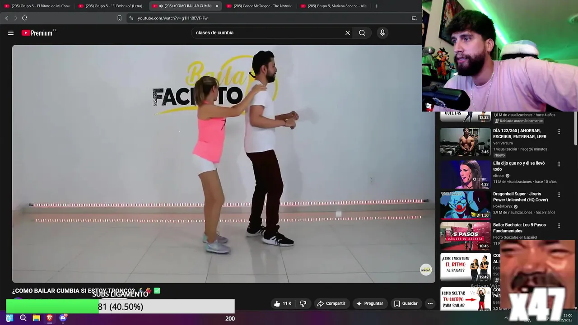
Task: Click the Facilito channel watermark on video
Action: click(426, 270)
